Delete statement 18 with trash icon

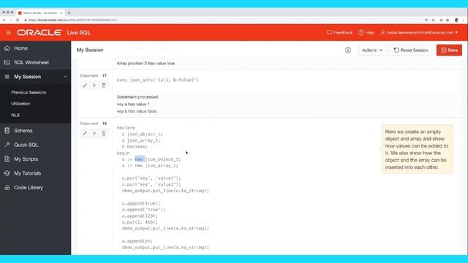click(104, 133)
